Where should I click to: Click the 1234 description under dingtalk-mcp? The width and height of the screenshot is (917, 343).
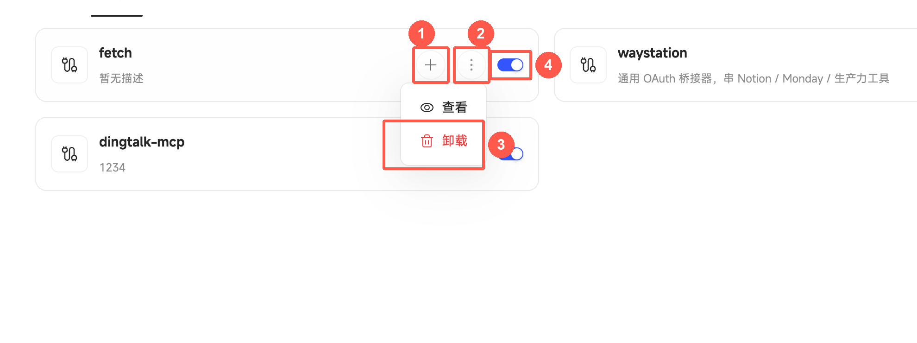113,167
